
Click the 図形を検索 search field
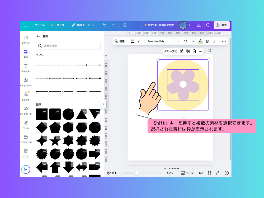click(x=68, y=46)
